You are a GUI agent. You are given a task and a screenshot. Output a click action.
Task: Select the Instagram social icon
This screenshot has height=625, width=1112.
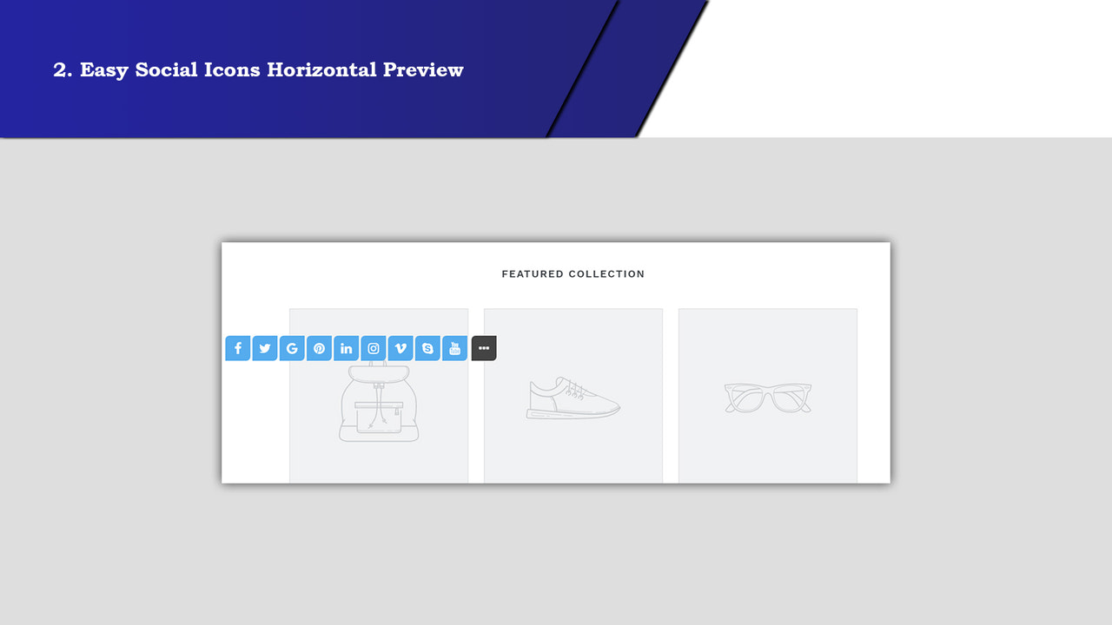click(373, 348)
